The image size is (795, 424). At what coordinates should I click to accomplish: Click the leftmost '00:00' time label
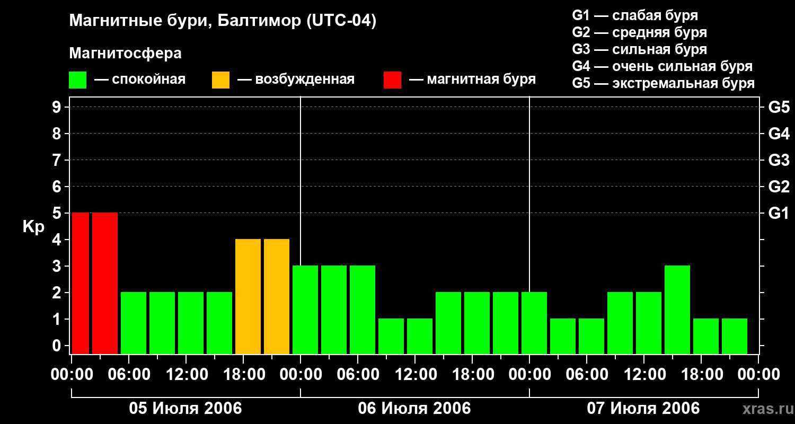[x=72, y=375]
